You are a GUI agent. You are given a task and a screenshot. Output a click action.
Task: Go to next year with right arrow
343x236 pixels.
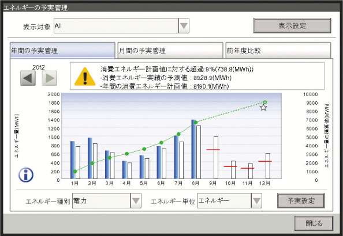pyautogui.click(x=50, y=78)
